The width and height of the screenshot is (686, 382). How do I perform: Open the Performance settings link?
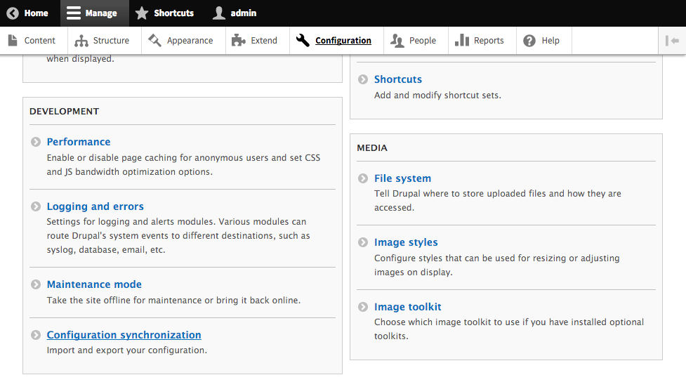coord(79,142)
